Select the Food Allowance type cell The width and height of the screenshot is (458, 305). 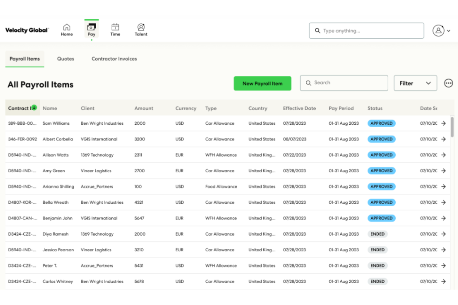[221, 187]
